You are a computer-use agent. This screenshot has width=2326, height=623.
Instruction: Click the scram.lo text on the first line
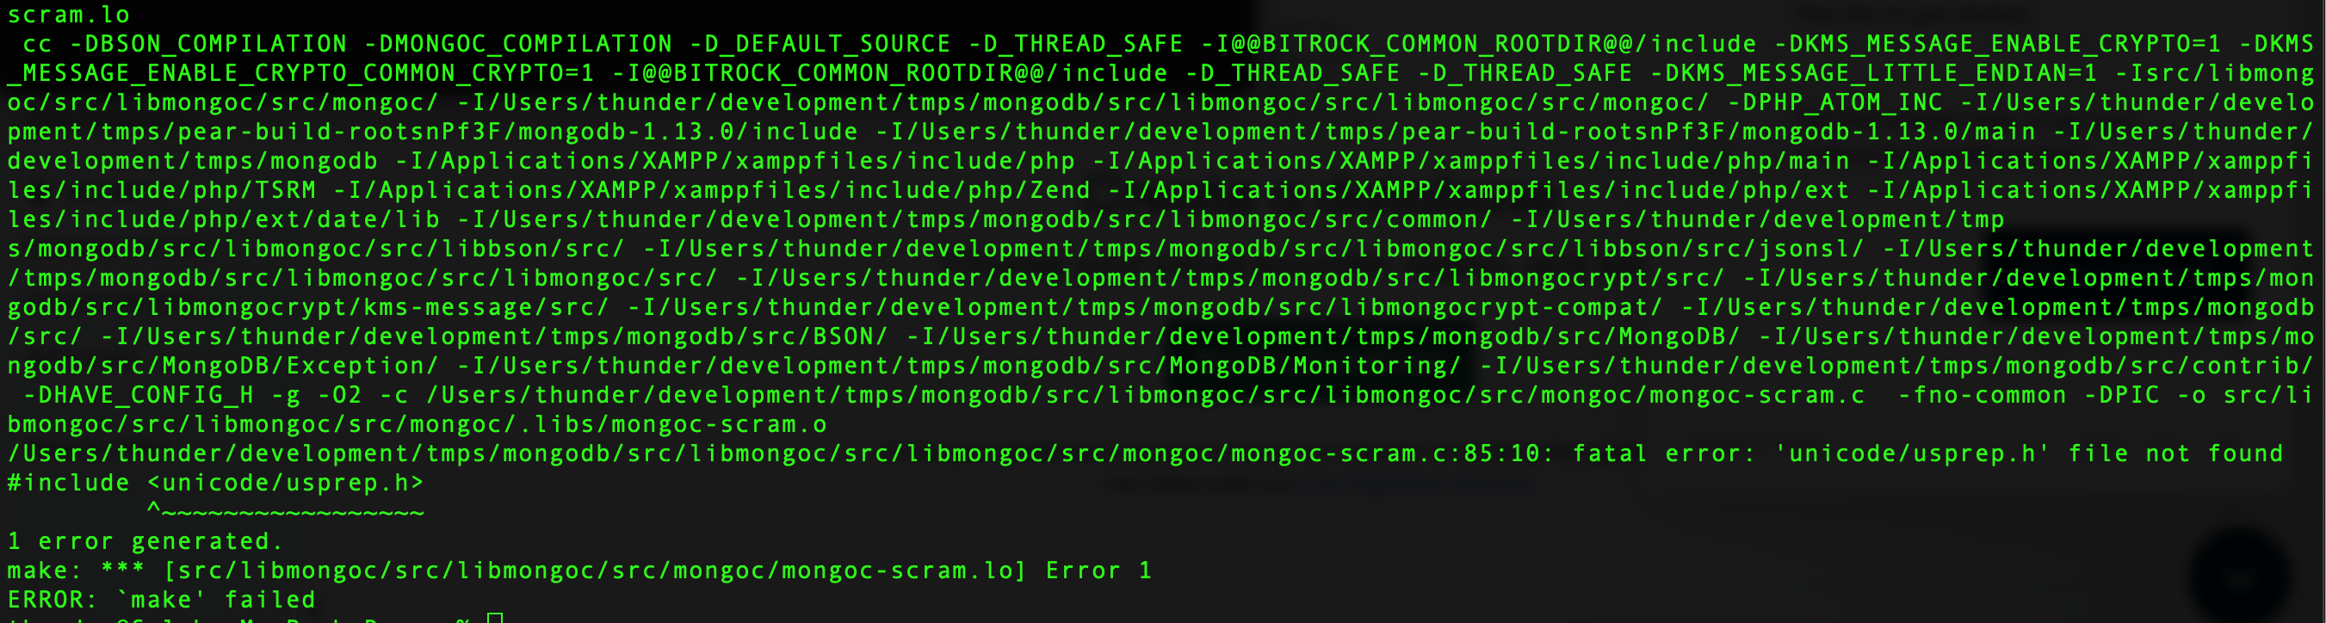pyautogui.click(x=69, y=15)
